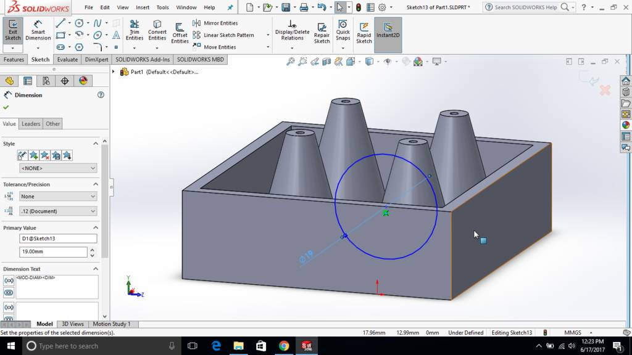Select the Line sketch tool
This screenshot has height=355, width=632.
tap(60, 23)
